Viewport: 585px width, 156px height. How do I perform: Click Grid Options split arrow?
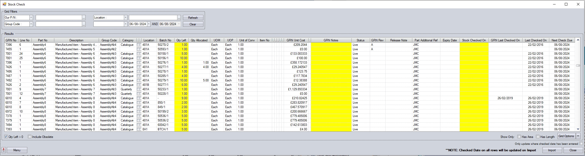click(x=578, y=136)
